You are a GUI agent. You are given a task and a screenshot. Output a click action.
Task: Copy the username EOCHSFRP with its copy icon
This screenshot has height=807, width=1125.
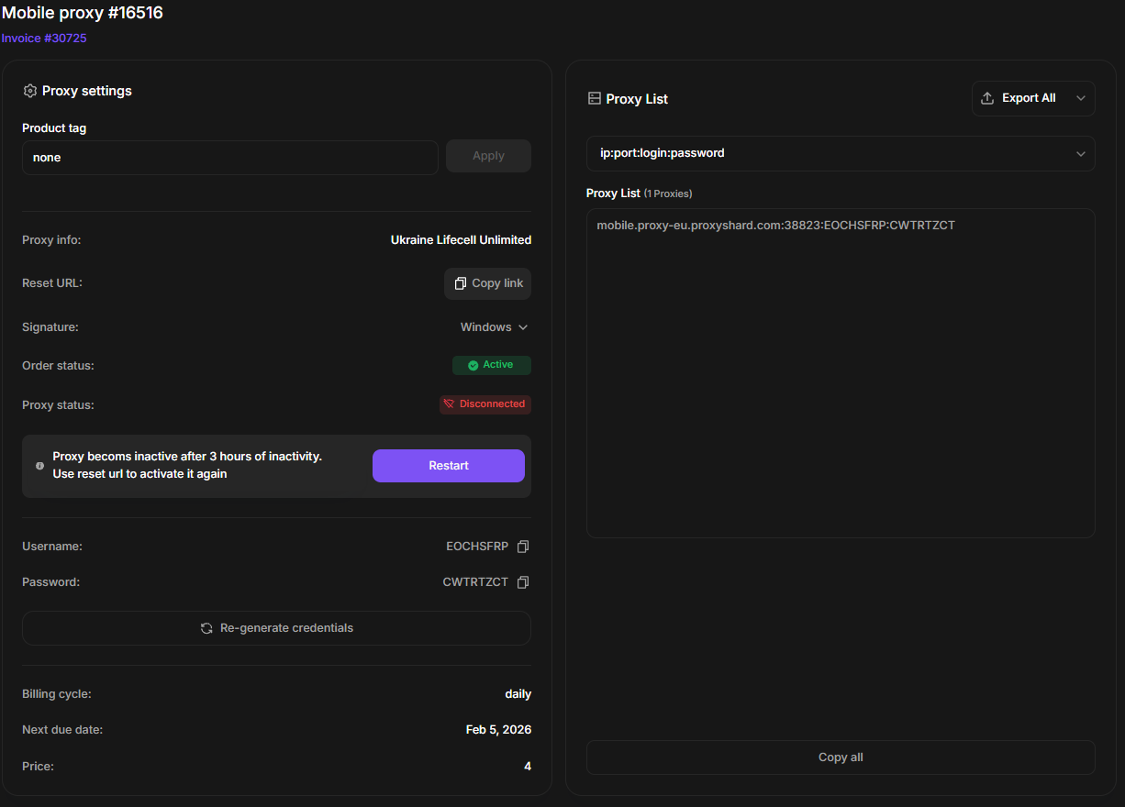tap(523, 547)
